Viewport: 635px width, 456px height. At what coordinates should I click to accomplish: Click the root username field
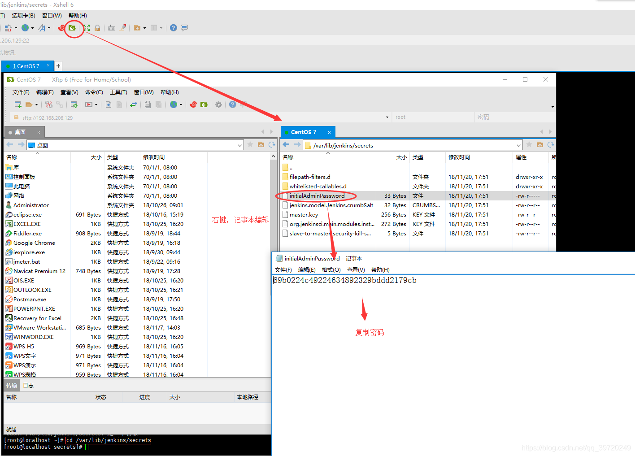pyautogui.click(x=433, y=117)
